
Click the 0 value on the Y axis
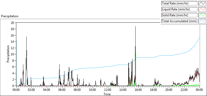[13, 86]
